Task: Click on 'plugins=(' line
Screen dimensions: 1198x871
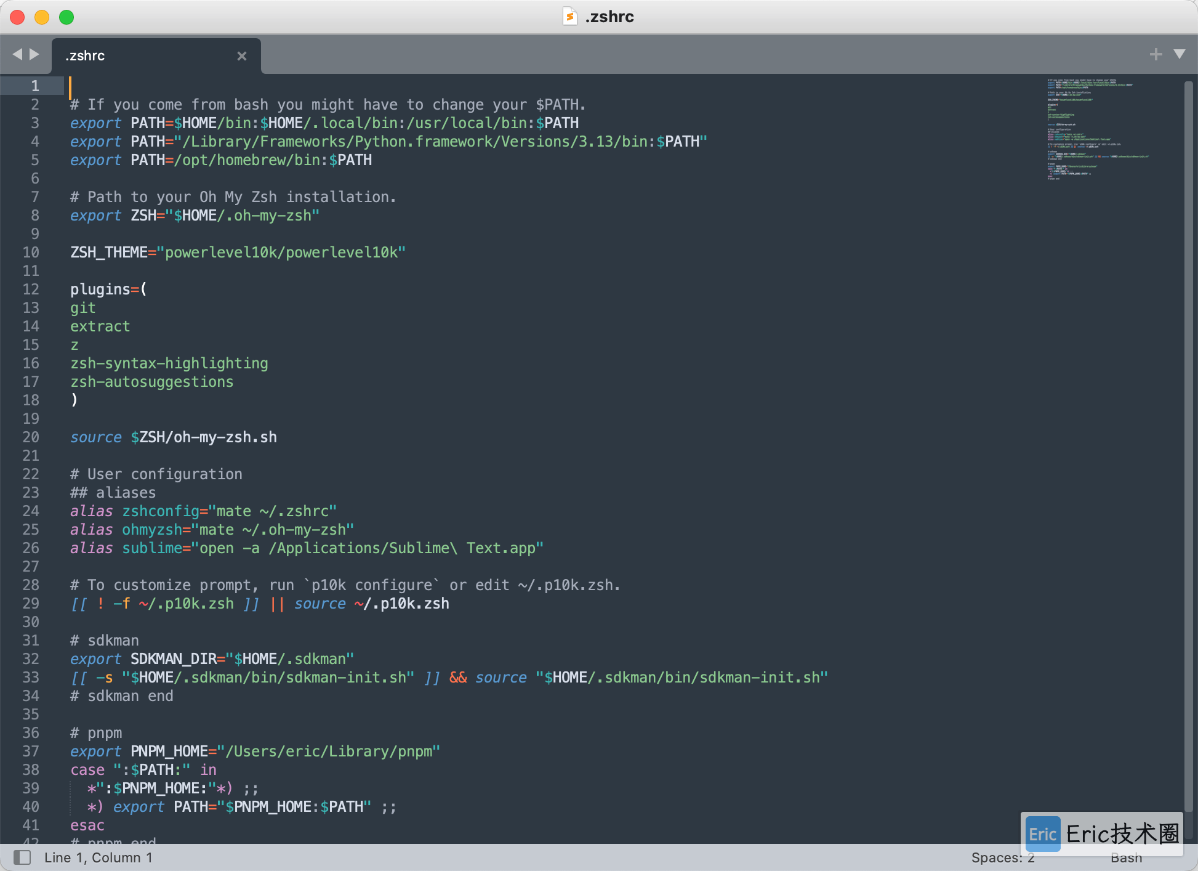Action: [x=108, y=289]
